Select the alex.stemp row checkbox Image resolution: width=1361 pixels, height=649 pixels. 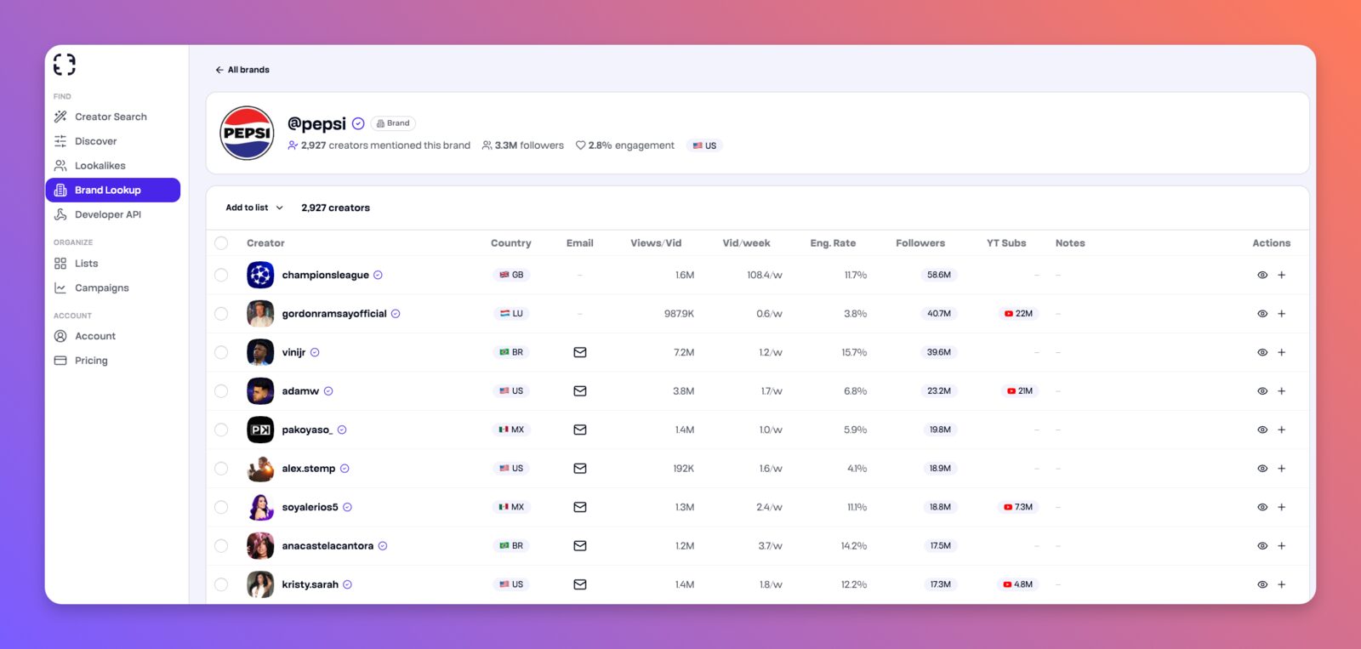coord(221,469)
